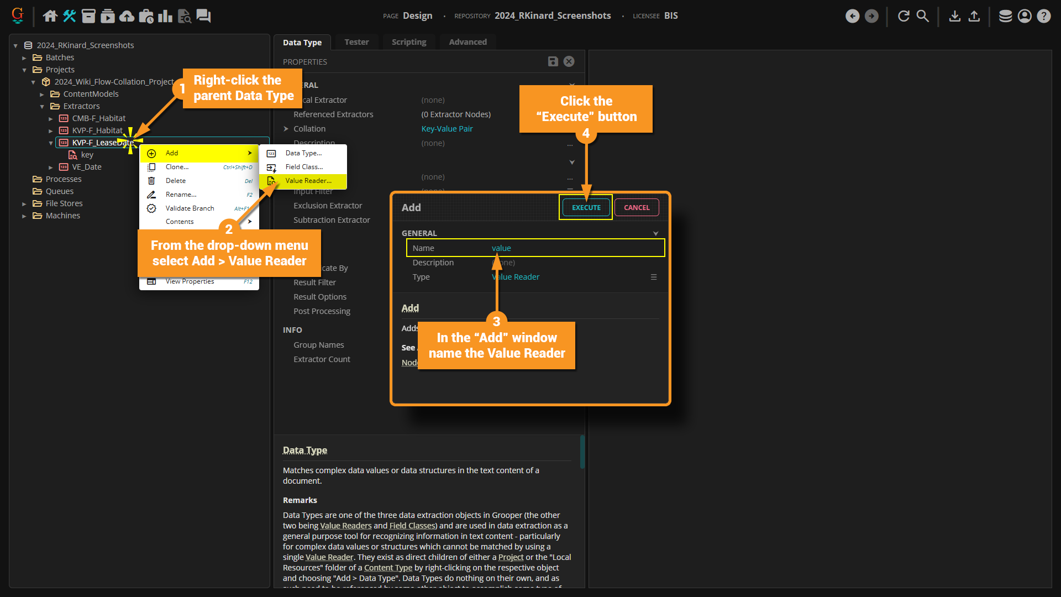The width and height of the screenshot is (1061, 597).
Task: Choose Clone... in context menu
Action: [x=177, y=167]
